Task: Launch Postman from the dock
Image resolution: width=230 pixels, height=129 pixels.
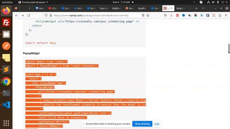Action: [6, 46]
